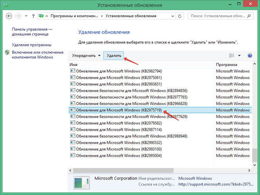Select security update KB2977629 row

point(160,117)
